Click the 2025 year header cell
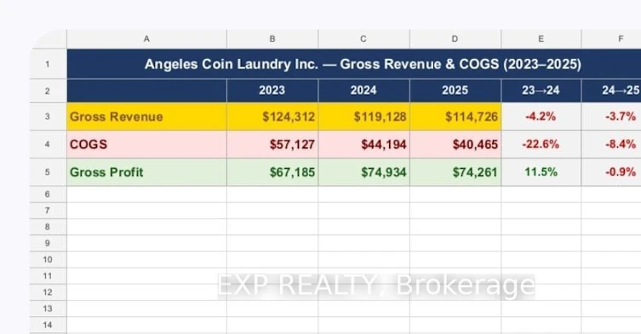This screenshot has height=334, width=641. coord(455,90)
